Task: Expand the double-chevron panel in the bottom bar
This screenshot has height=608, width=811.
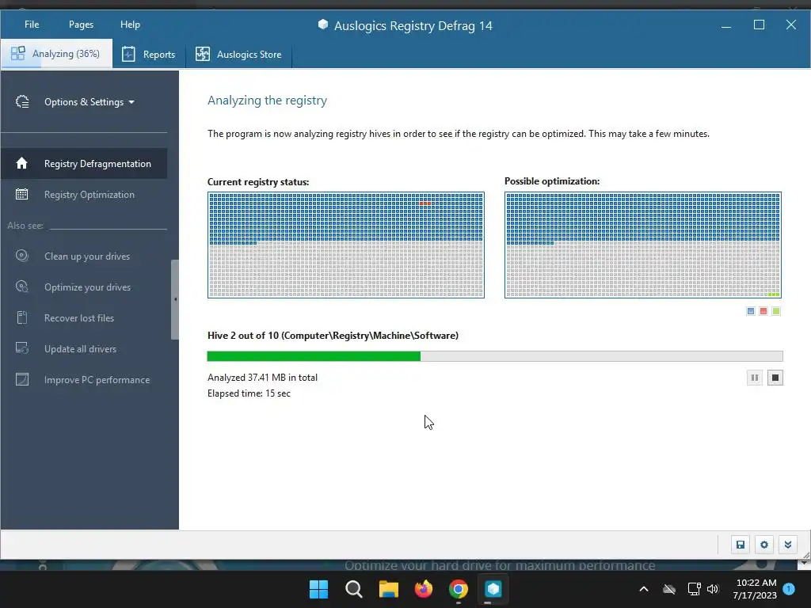Action: [x=788, y=545]
